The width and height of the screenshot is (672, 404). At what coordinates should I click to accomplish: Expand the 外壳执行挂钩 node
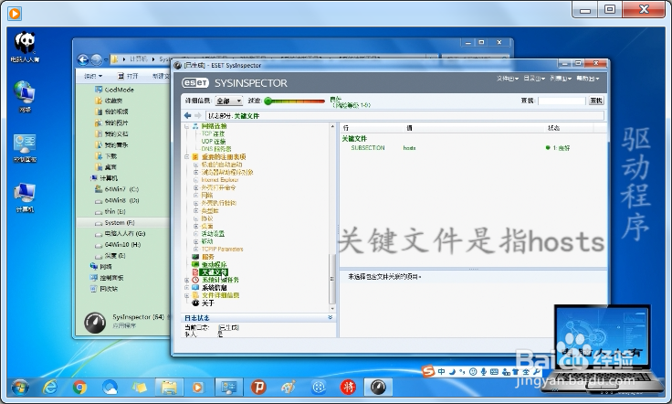(195, 203)
